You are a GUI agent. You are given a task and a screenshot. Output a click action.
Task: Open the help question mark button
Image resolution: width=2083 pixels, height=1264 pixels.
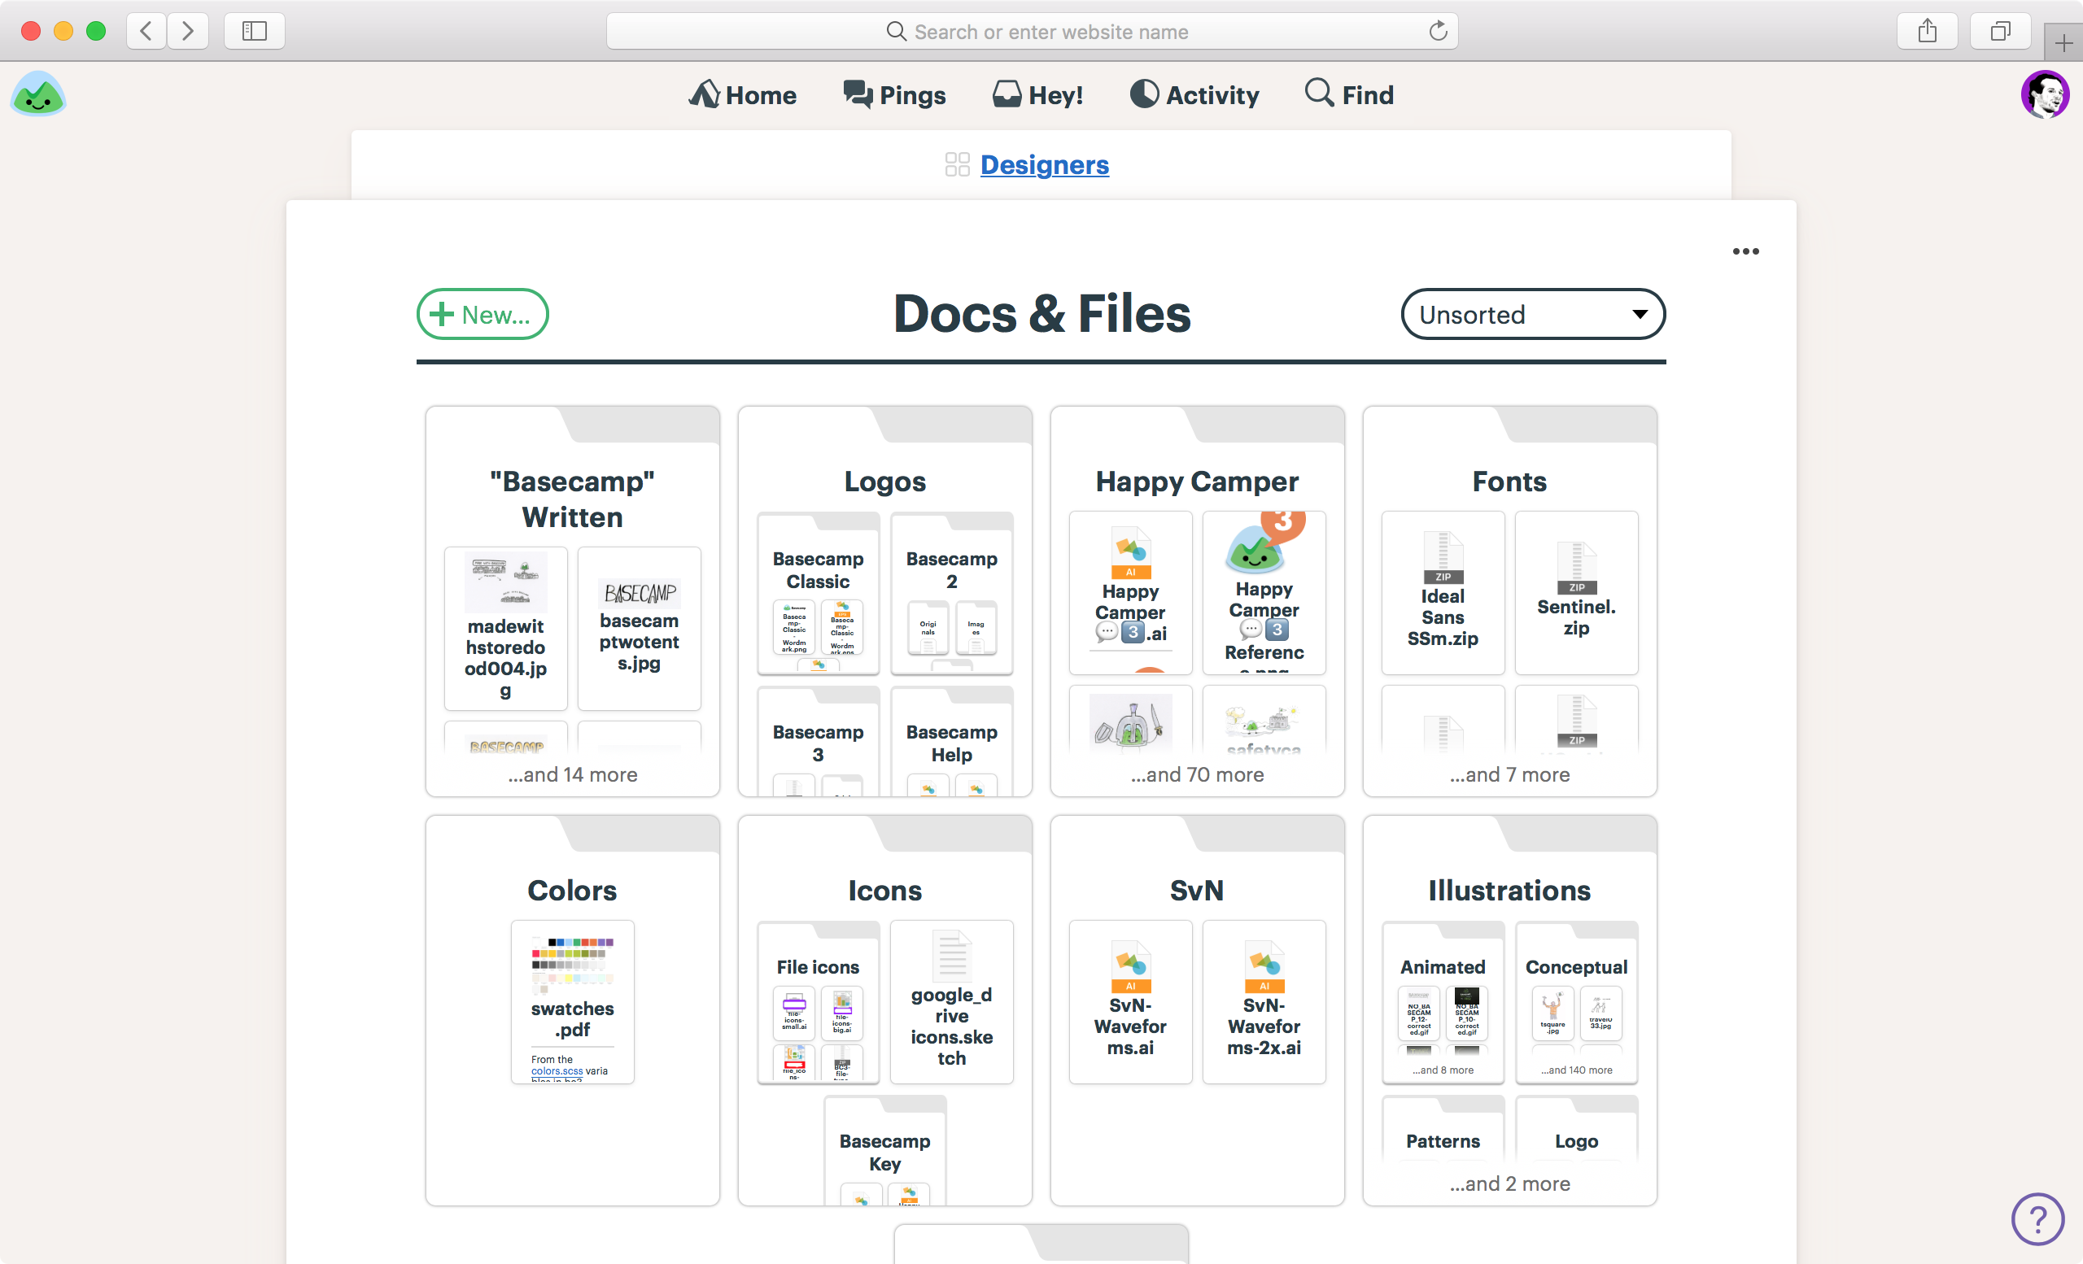pyautogui.click(x=2037, y=1218)
